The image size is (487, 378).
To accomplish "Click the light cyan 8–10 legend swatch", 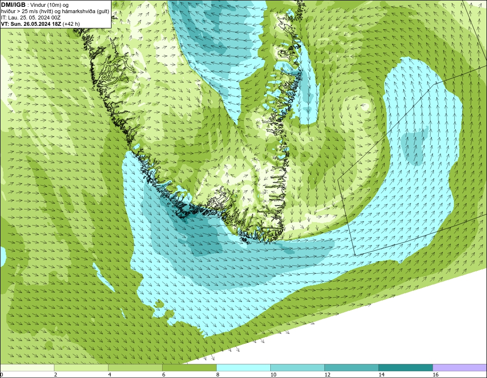I will pos(243,368).
